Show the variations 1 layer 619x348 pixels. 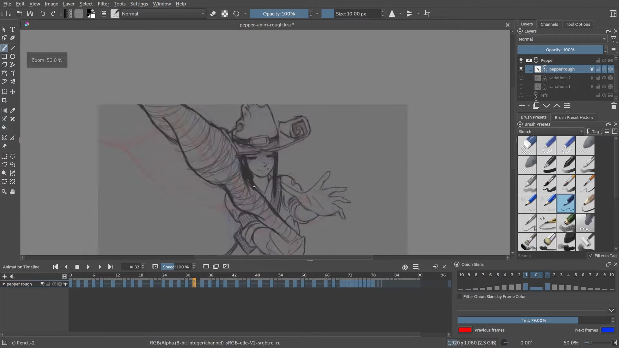521,86
